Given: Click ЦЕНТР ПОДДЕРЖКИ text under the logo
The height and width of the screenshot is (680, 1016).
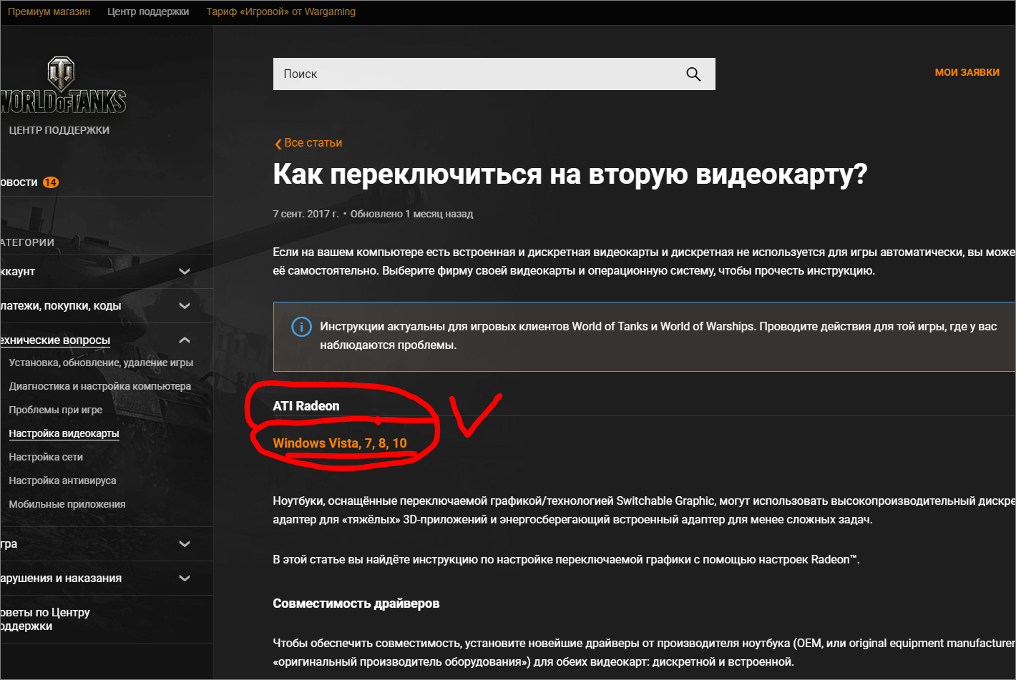Looking at the screenshot, I should pos(59,130).
